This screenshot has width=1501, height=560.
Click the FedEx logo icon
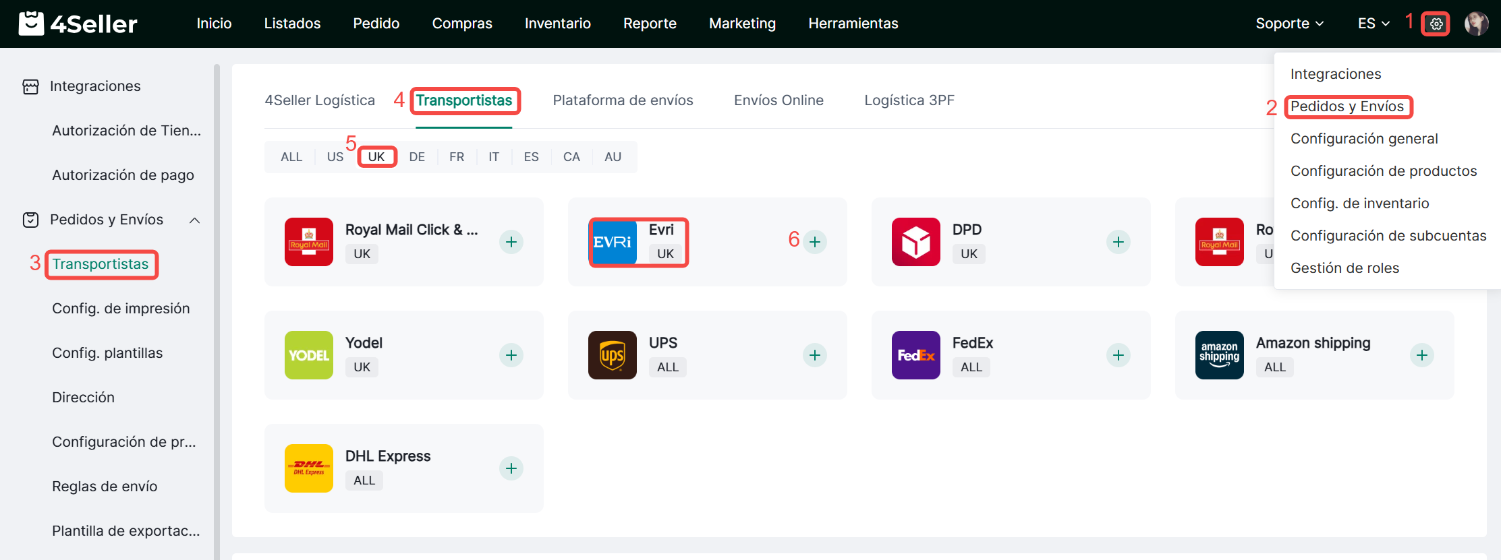pos(915,355)
